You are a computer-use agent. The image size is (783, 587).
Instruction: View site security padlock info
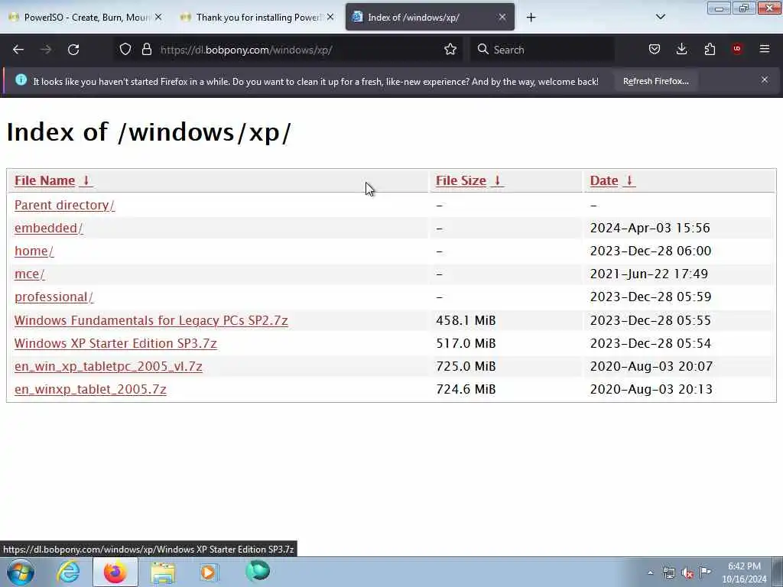[146, 49]
